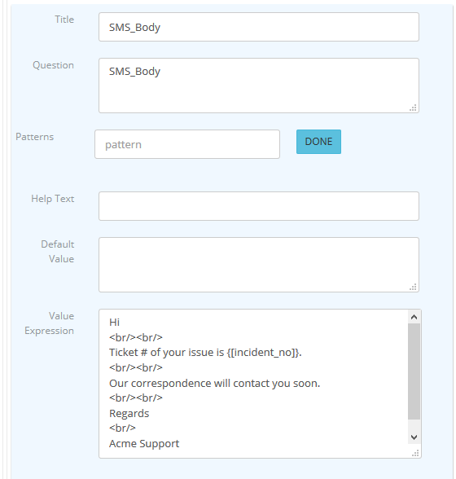Click the 'Hi' line in Value Expression
Image resolution: width=456 pixels, height=479 pixels.
[x=114, y=323]
